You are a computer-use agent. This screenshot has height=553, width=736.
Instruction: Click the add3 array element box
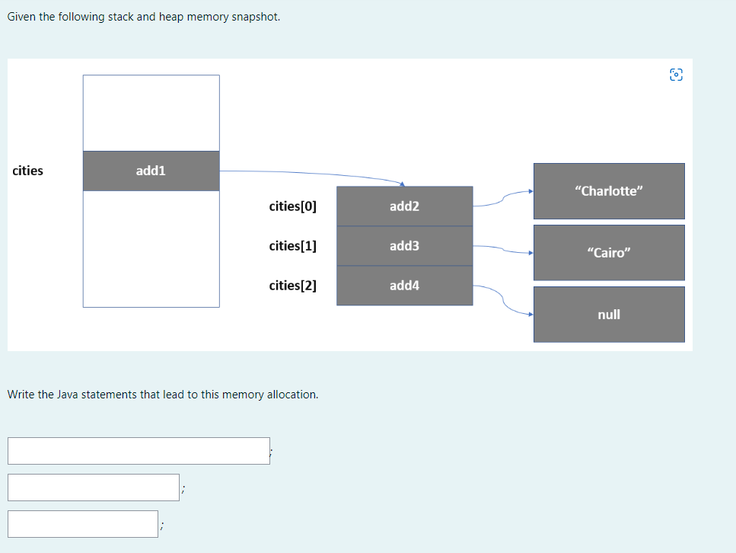[404, 245]
